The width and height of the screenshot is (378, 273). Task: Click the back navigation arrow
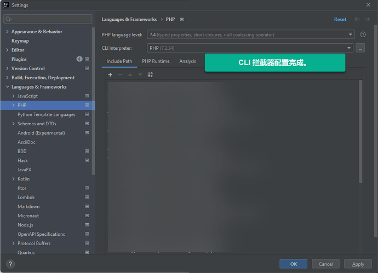pyautogui.click(x=357, y=19)
